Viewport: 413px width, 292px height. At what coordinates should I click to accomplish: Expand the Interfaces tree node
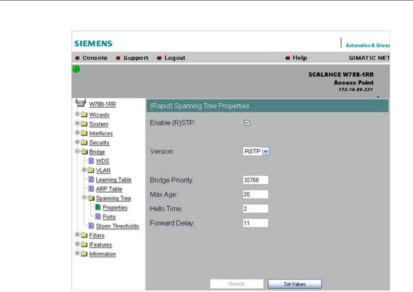(x=77, y=132)
